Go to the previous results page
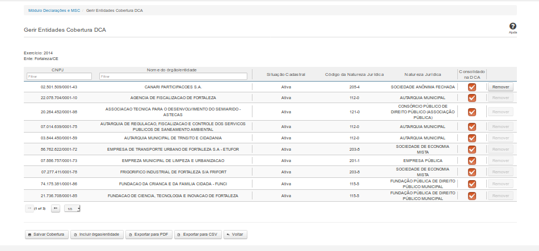 29,209
